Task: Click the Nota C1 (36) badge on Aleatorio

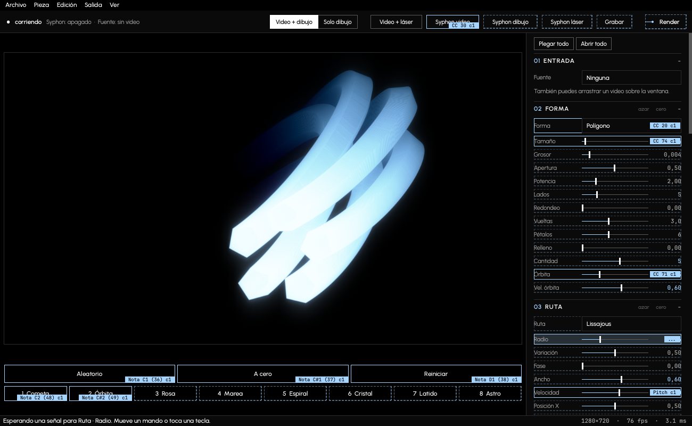Action: click(150, 380)
